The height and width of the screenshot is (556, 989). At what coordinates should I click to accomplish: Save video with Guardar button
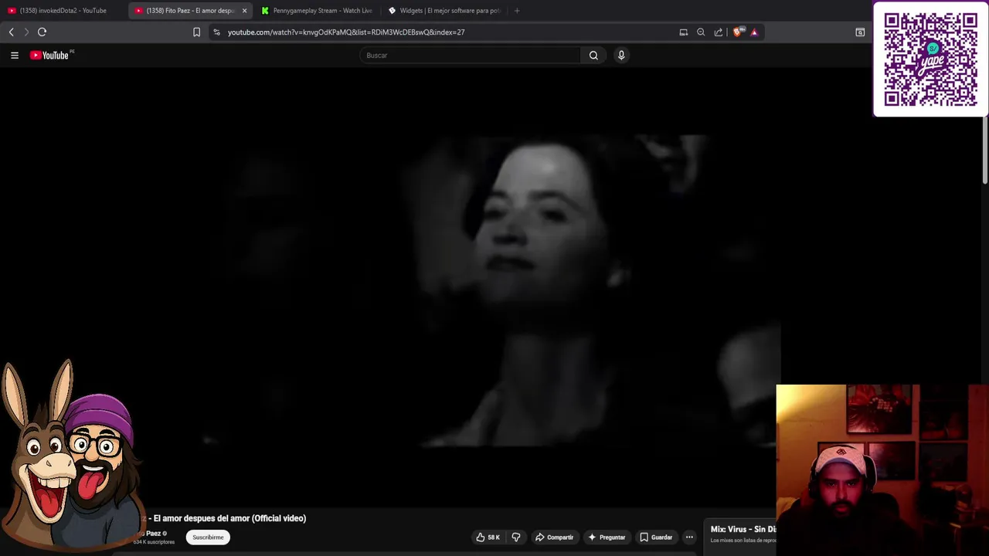(656, 537)
